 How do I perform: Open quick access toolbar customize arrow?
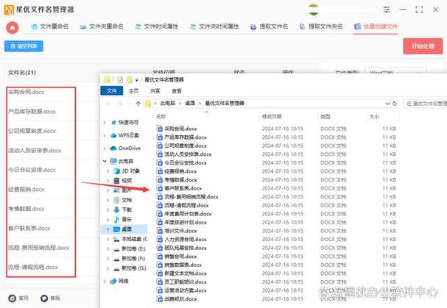pos(137,80)
